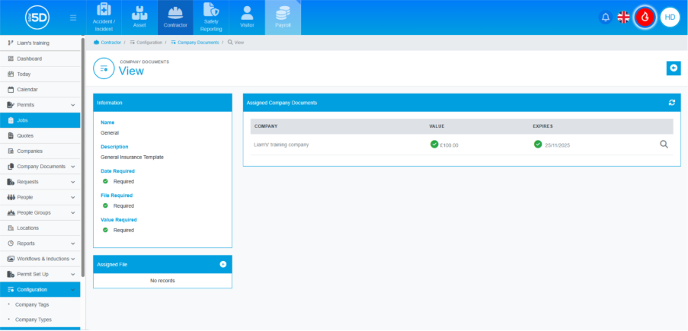Click the Information panel header
688x331 pixels.
162,103
